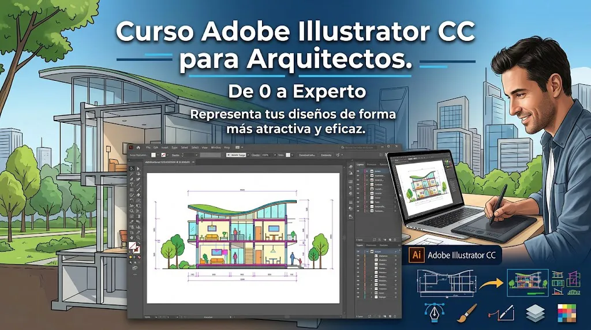The height and width of the screenshot is (330, 591).
Task: Select the Line Segment tool
Action: click(x=139, y=184)
